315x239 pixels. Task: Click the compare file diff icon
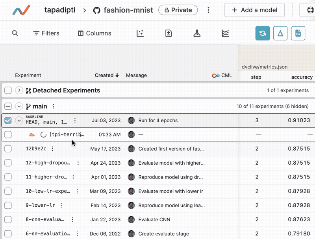tap(169, 33)
